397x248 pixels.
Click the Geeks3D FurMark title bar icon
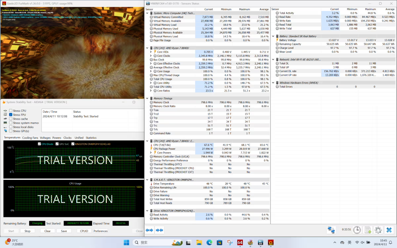click(x=4, y=4)
